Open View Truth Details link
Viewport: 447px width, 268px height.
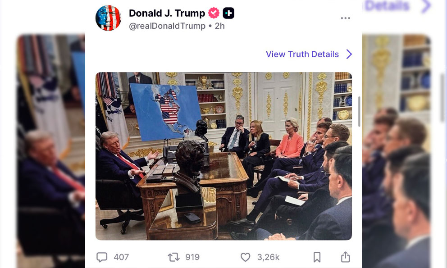[x=302, y=54]
